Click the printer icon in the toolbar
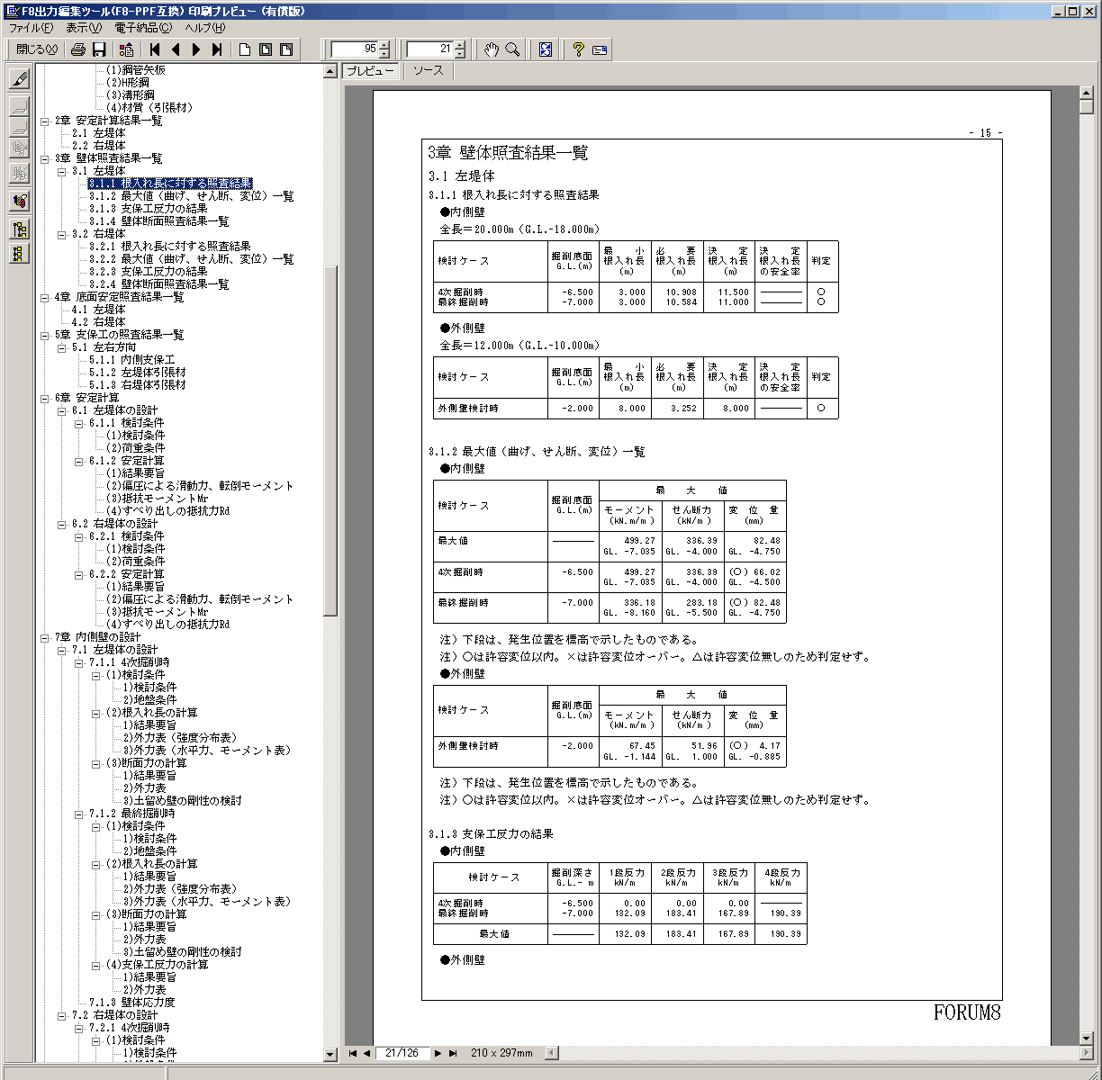This screenshot has width=1102, height=1080. pyautogui.click(x=78, y=50)
